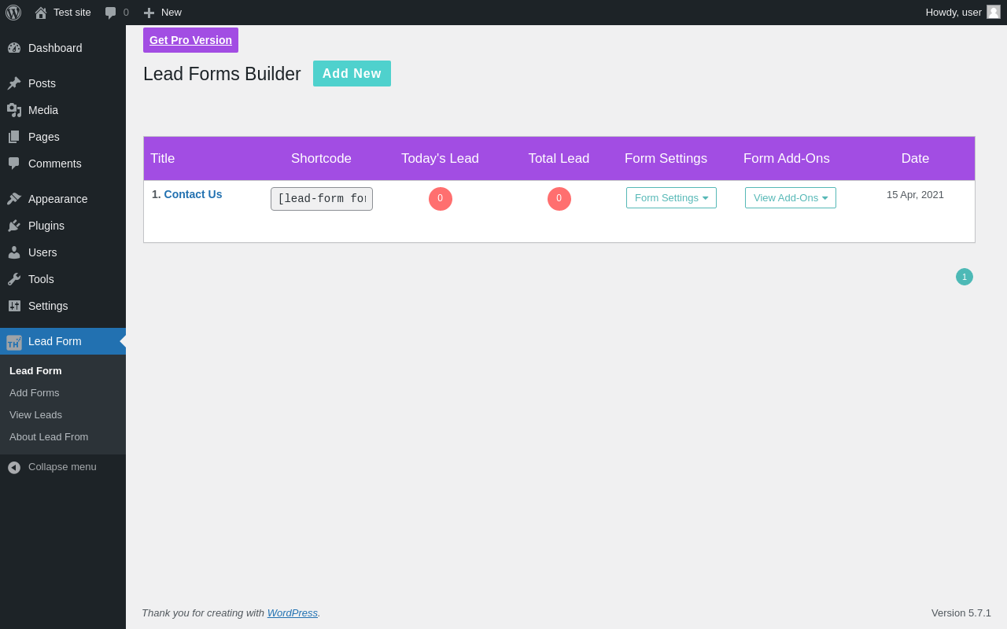Screen dimensions: 1007x629
Task: Click the Pages icon in sidebar
Action: click(x=14, y=137)
